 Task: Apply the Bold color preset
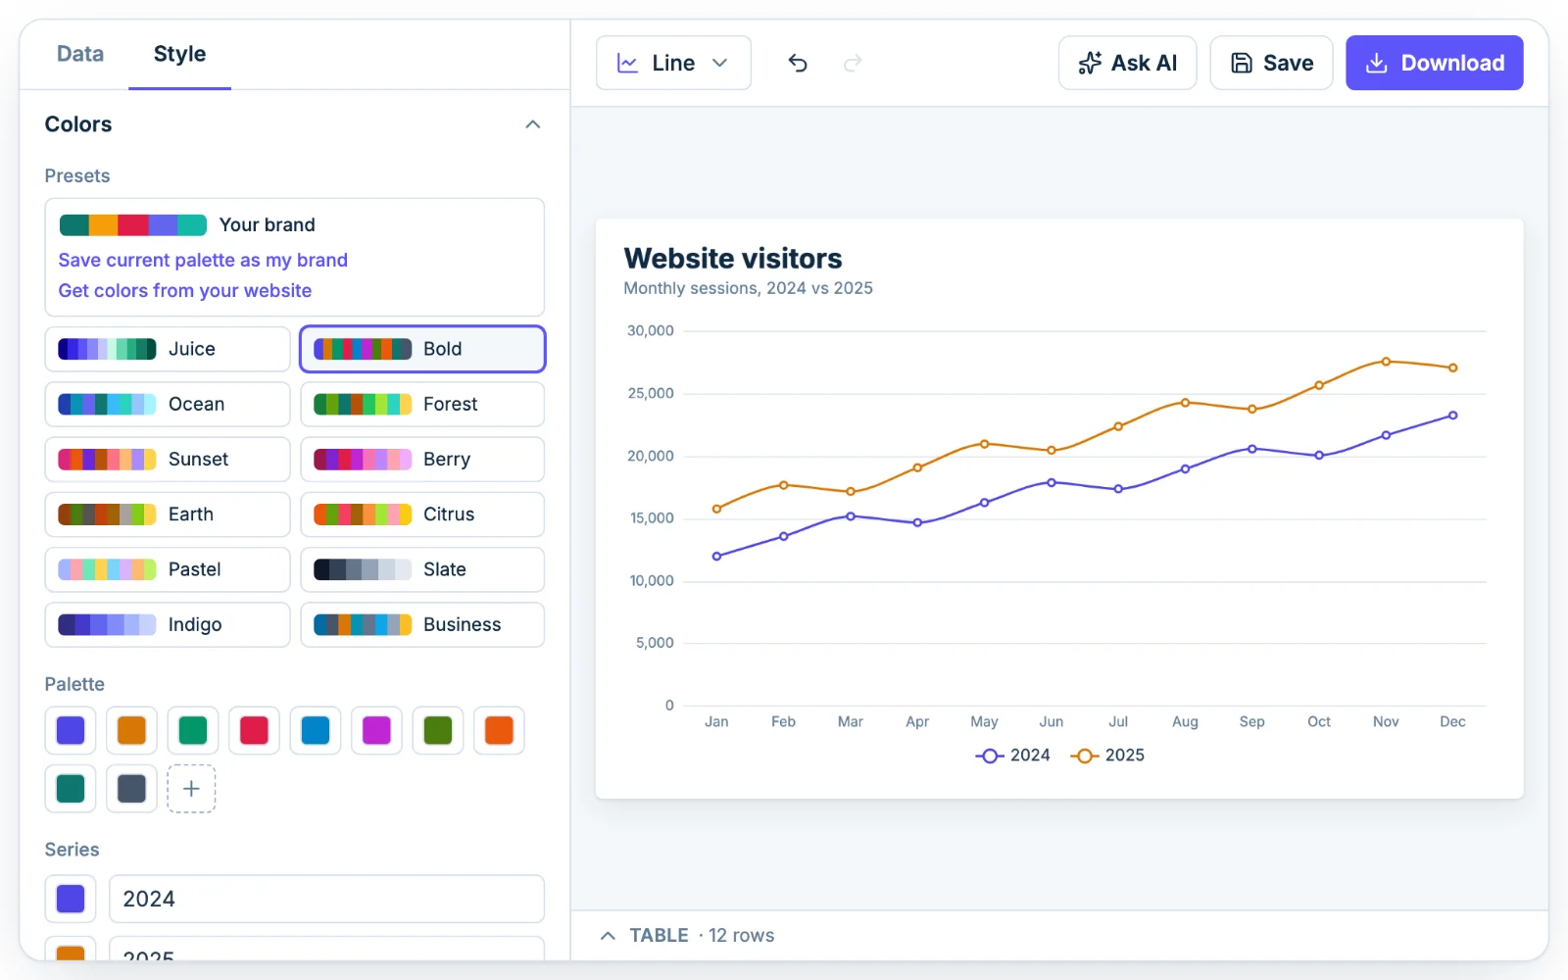point(422,349)
